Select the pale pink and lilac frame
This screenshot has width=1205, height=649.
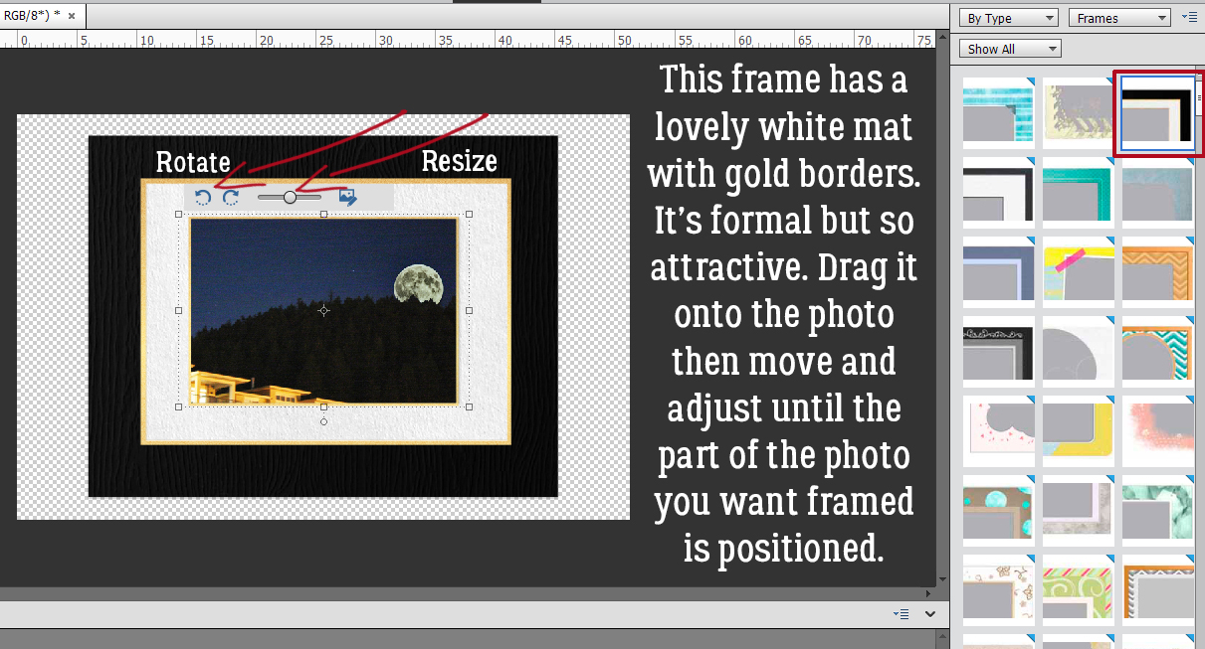(x=1078, y=511)
